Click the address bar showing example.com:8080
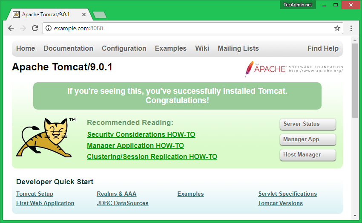This screenshot has width=362, height=223. click(193, 28)
